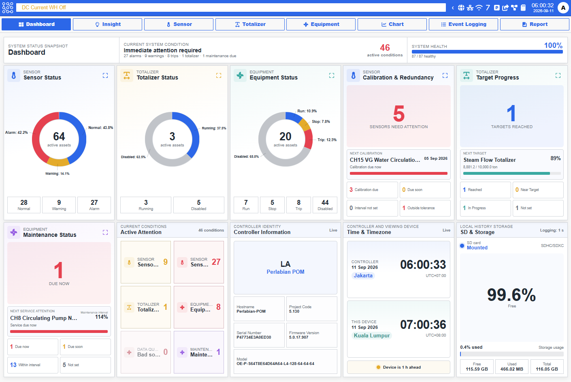This screenshot has height=382, width=571.
Task: Expand the Target Progress panel fullscreen
Action: pos(558,75)
